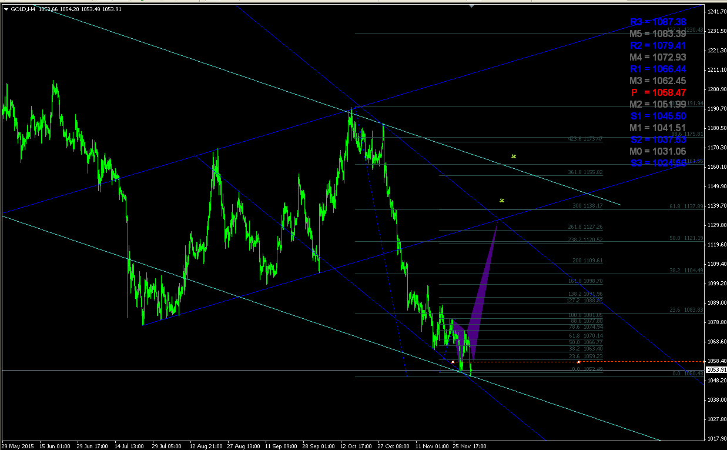
Task: Click the Fibonacci label 200 1109.61
Action: tap(587, 261)
